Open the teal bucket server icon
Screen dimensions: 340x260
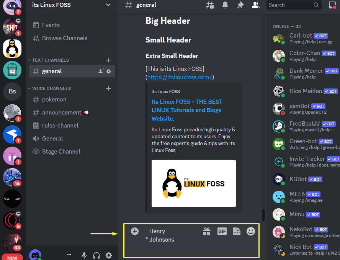point(12,70)
